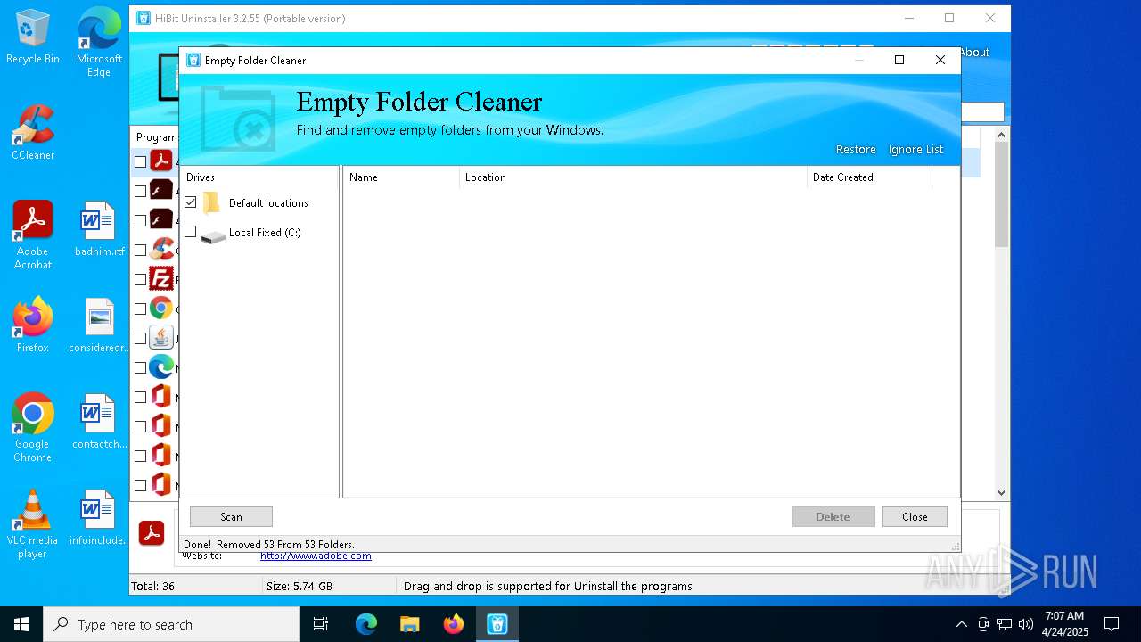
Task: Uncheck the Default locations checkbox
Action: click(190, 202)
